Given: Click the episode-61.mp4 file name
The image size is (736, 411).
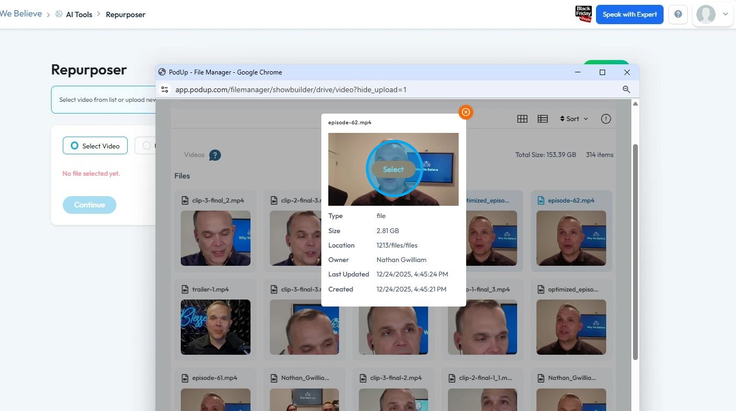Looking at the screenshot, I should click(x=215, y=378).
